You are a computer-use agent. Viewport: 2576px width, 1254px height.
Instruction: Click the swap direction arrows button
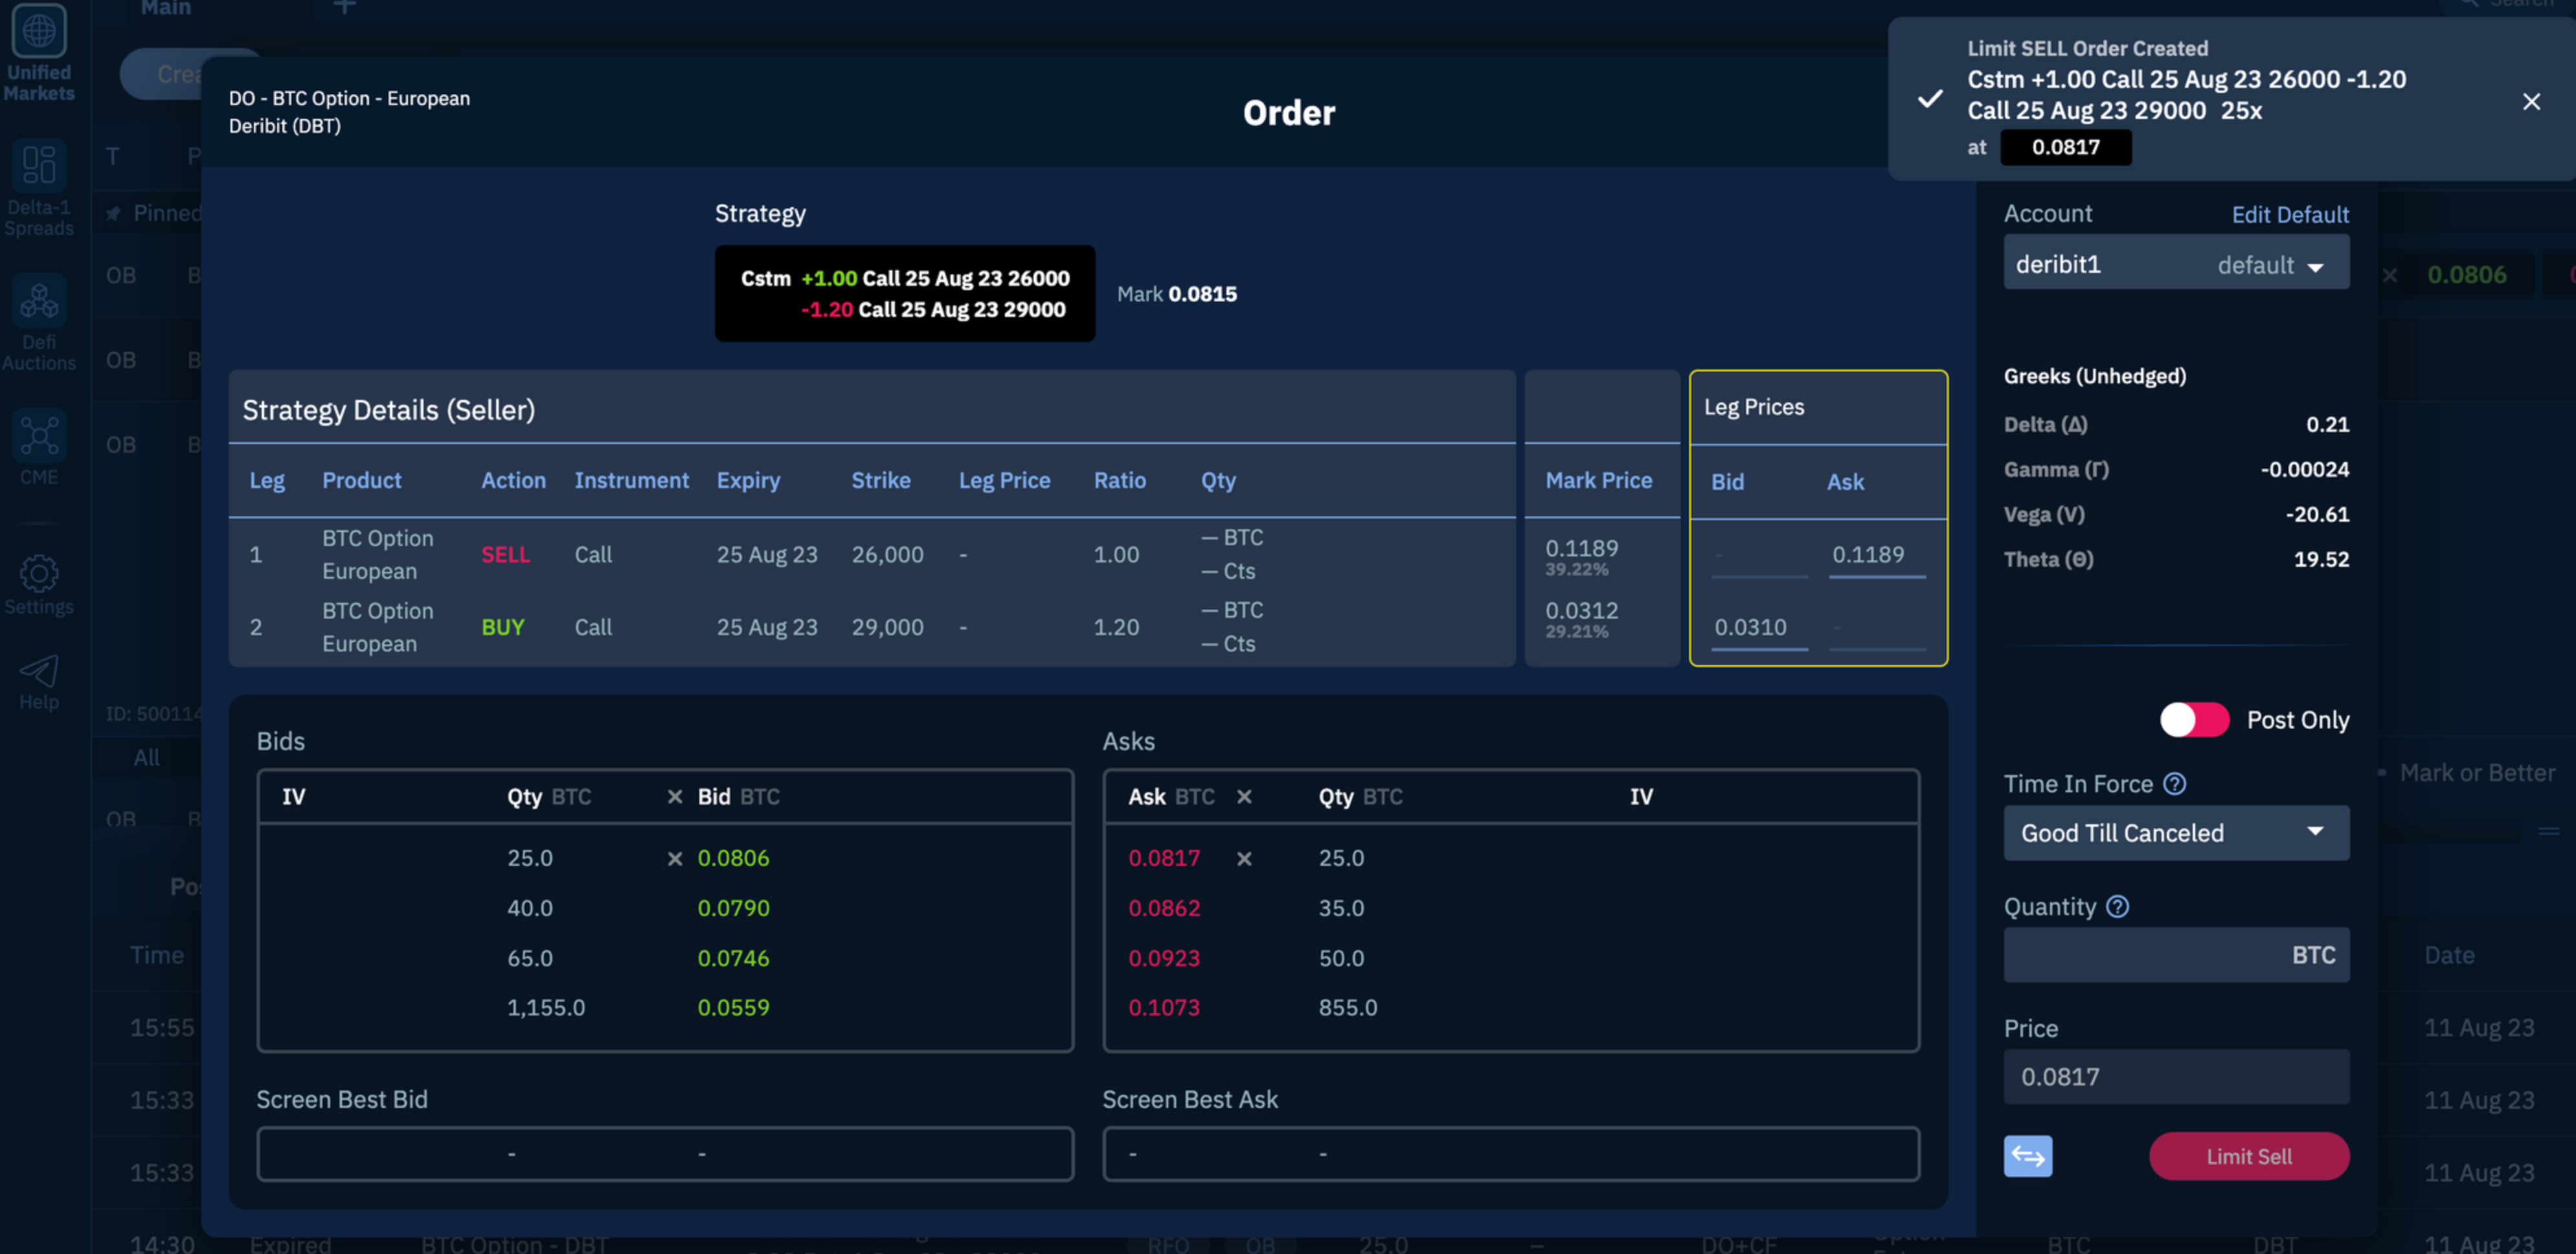(2027, 1156)
